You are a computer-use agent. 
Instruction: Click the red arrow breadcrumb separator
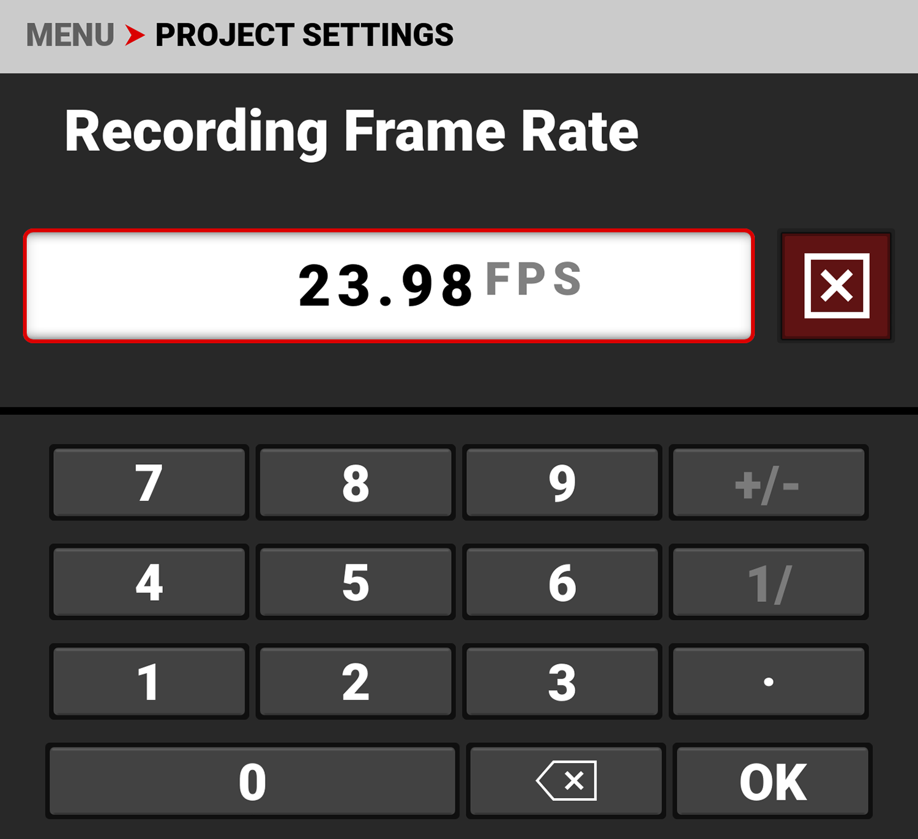coord(135,35)
